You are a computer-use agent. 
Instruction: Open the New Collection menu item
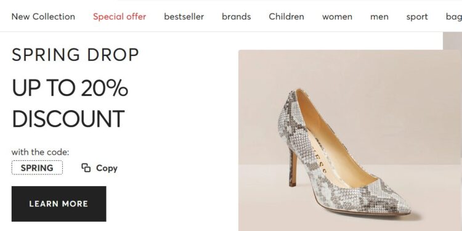click(x=43, y=17)
